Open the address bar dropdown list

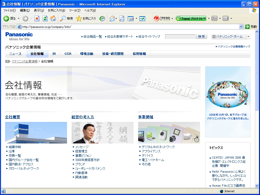241,26
